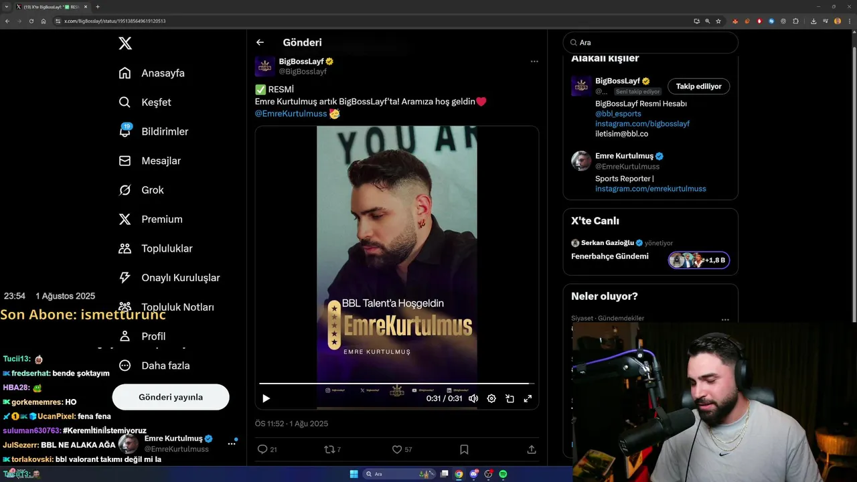Open @EmreKurtulmuss mention link
857x482 pixels.
291,114
